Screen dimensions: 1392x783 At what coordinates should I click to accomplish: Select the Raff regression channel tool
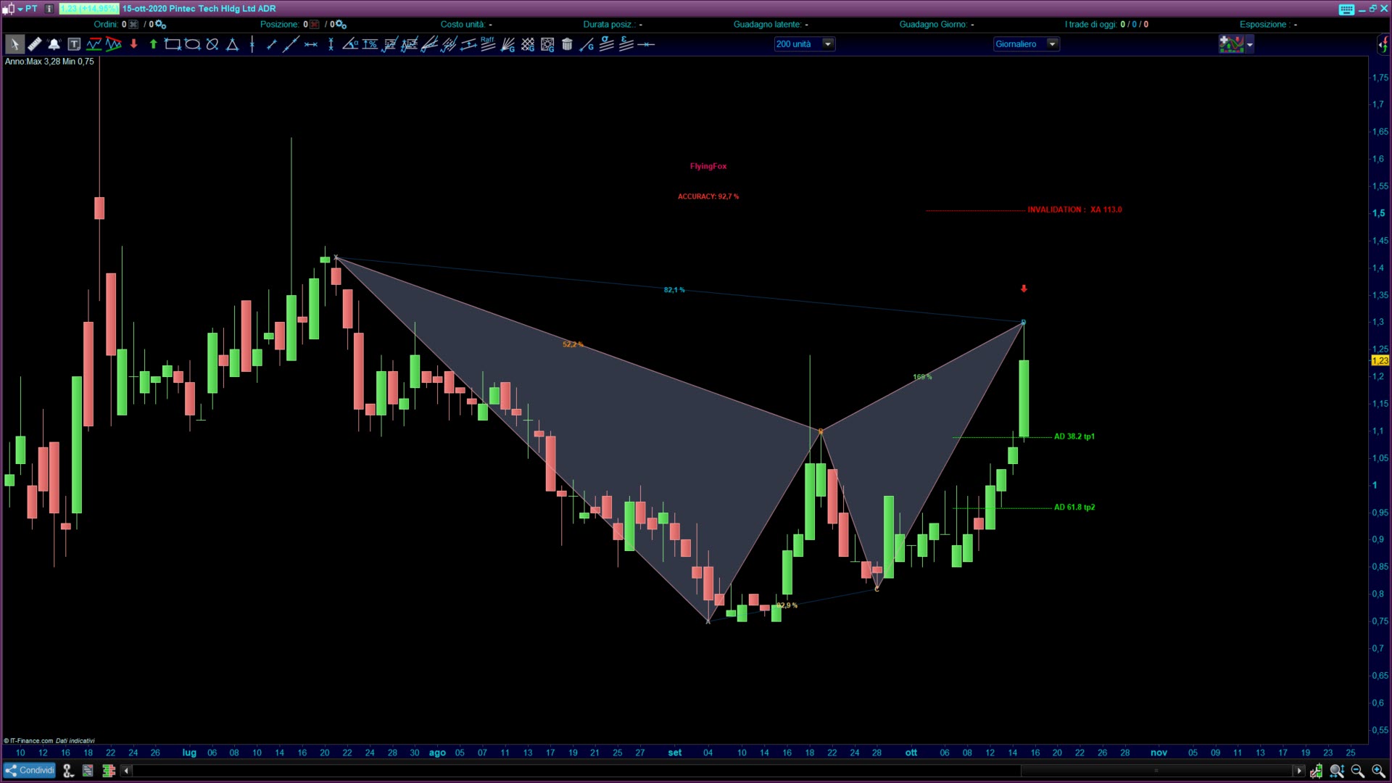coord(487,44)
